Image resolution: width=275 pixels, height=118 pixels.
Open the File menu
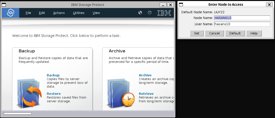[x=28, y=13]
